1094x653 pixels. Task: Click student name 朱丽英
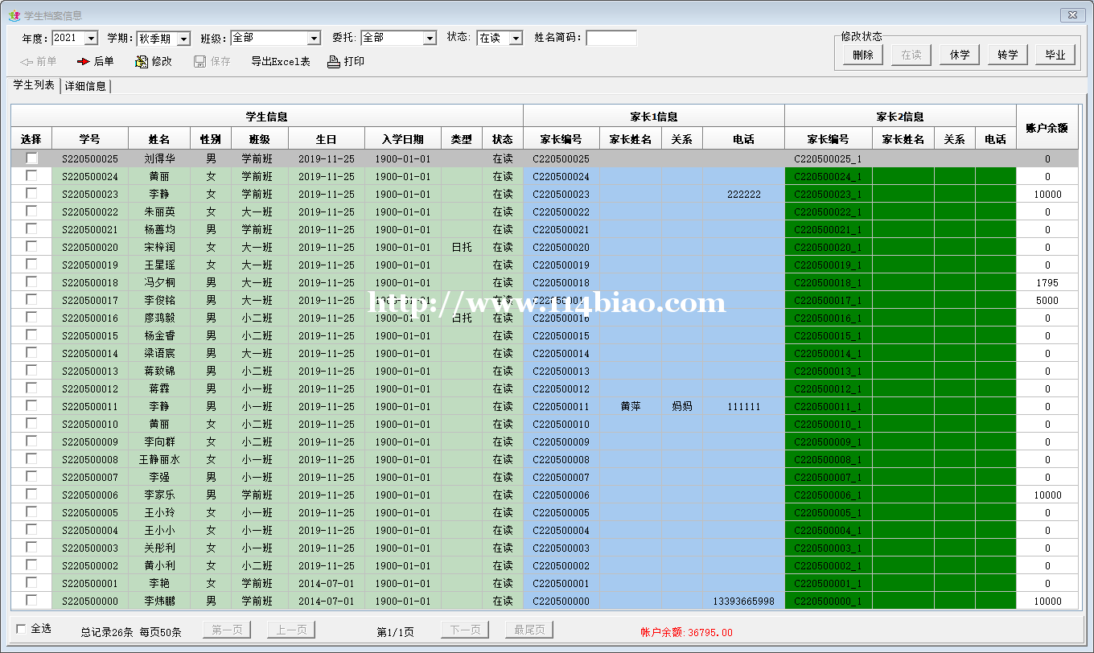pos(159,212)
